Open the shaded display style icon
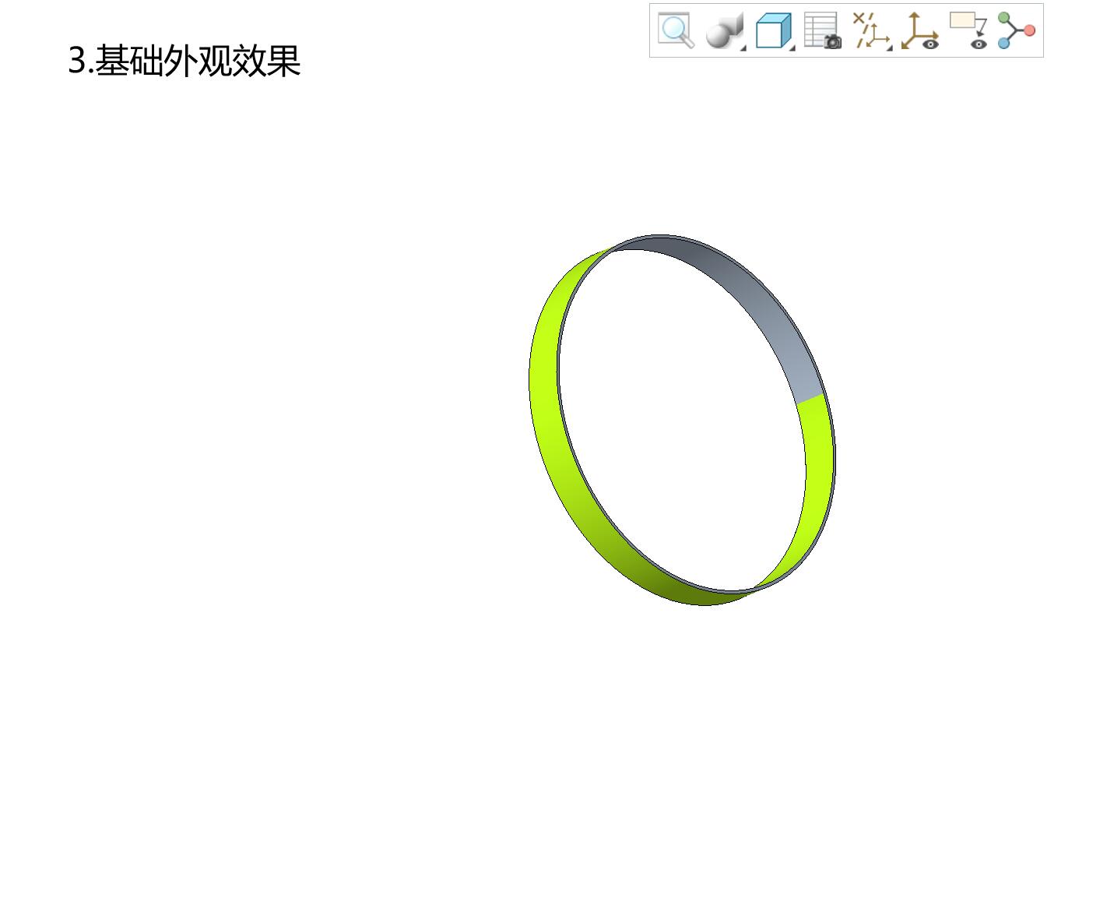 point(724,31)
